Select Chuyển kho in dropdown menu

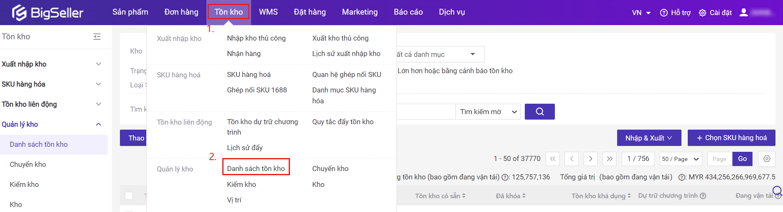click(x=330, y=169)
